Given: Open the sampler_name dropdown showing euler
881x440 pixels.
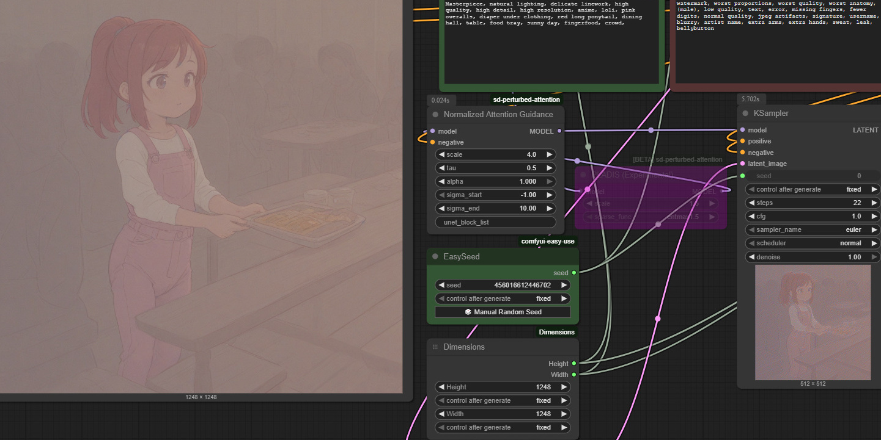Looking at the screenshot, I should point(813,229).
